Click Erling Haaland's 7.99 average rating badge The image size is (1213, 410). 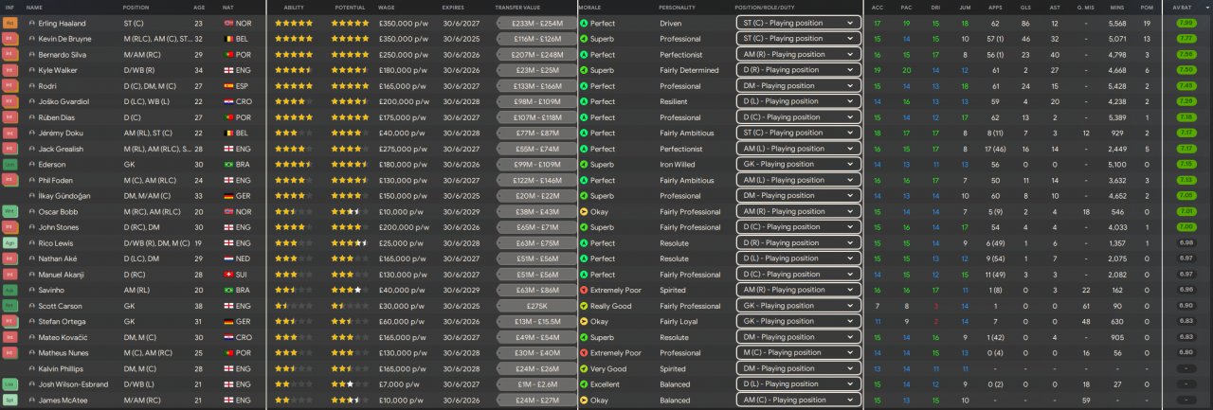pyautogui.click(x=1185, y=23)
